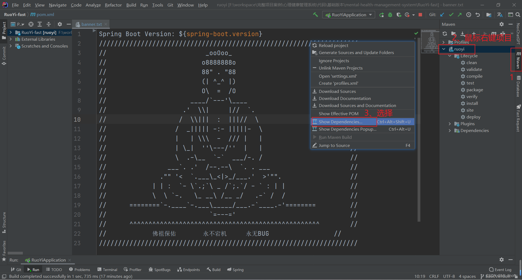Click the green Rerun application icon
This screenshot has height=280, width=522.
[x=382, y=15]
